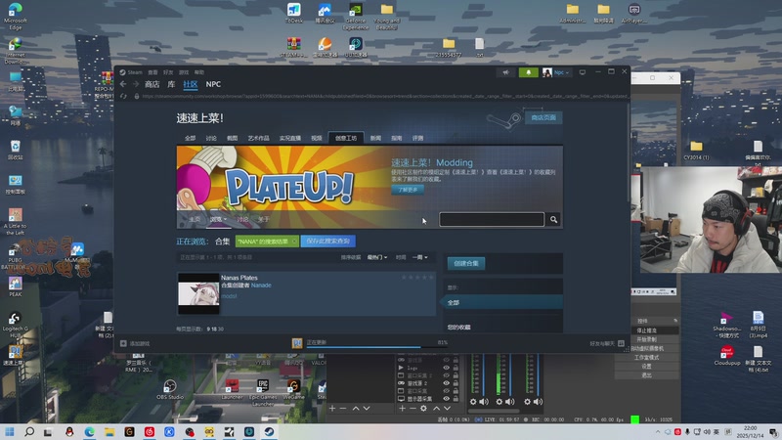The height and width of the screenshot is (440, 782).
Task: Go back using Steam's back arrow
Action: (x=123, y=84)
